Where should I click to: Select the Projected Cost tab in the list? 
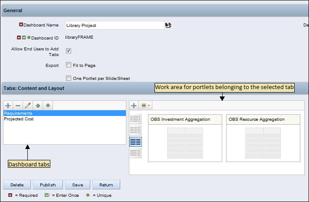point(65,119)
